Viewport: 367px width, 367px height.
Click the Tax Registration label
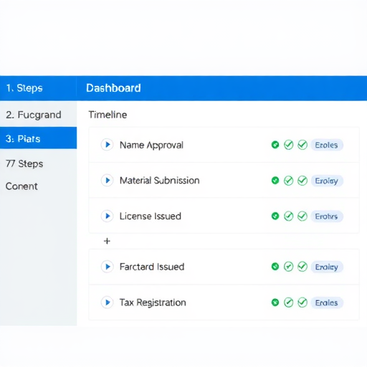pyautogui.click(x=153, y=302)
